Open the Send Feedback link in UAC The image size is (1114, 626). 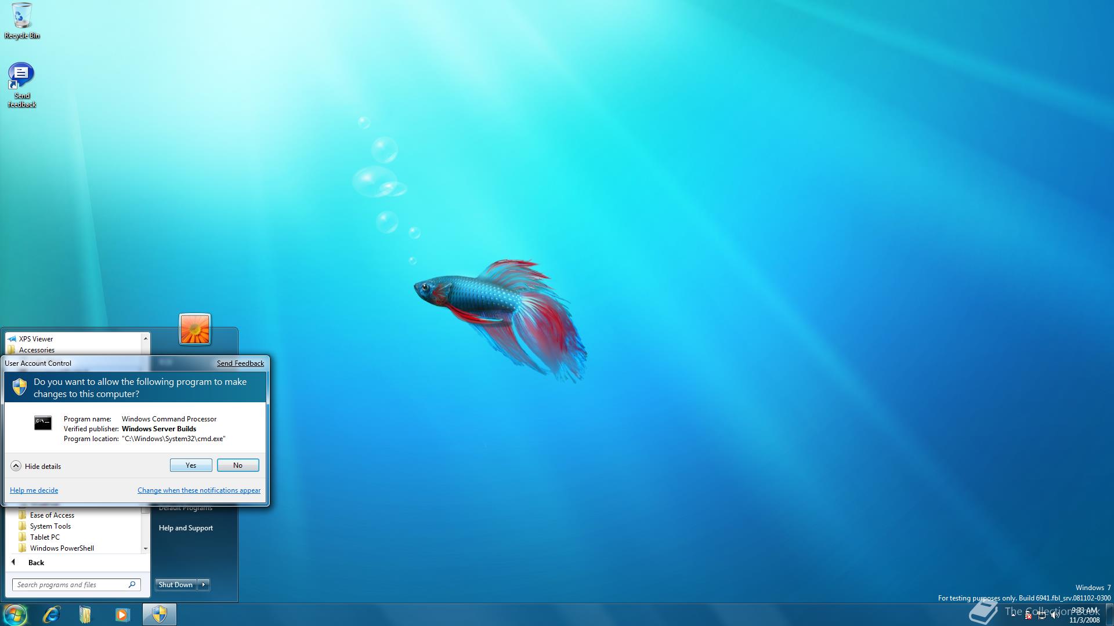(240, 363)
